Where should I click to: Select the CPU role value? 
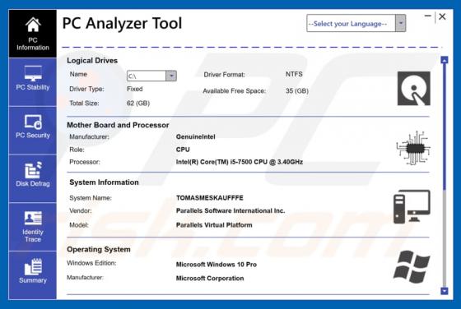pos(183,150)
